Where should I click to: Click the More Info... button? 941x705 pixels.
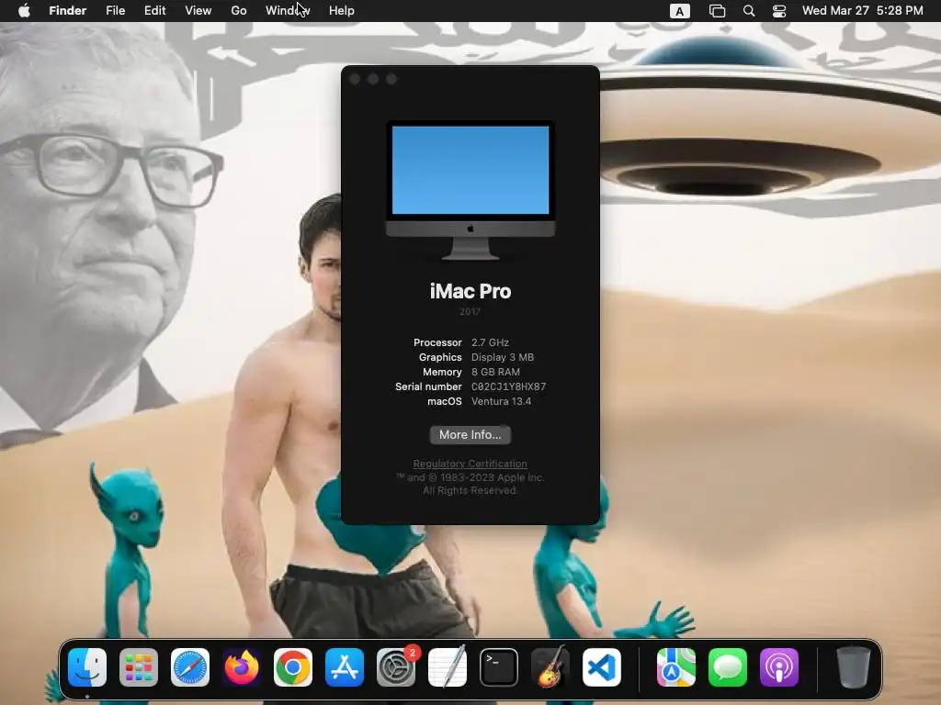click(470, 434)
